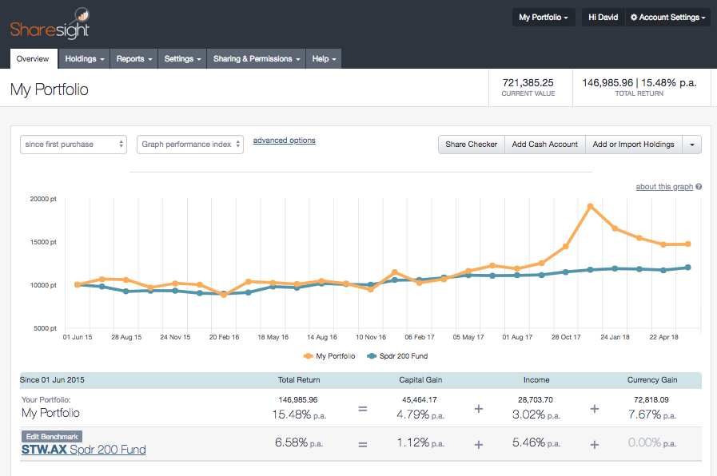Screen dimensions: 717x476
Task: Open the Graph performance index dropdown
Action: click(x=189, y=145)
